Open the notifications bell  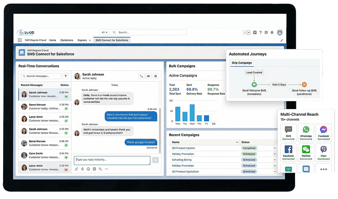(x=272, y=33)
